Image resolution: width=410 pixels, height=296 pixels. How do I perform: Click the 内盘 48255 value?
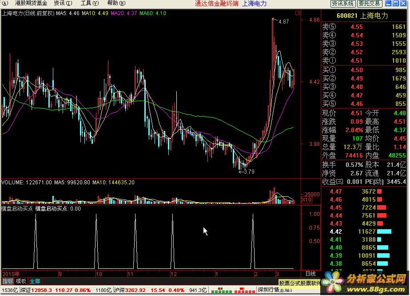[x=397, y=156]
